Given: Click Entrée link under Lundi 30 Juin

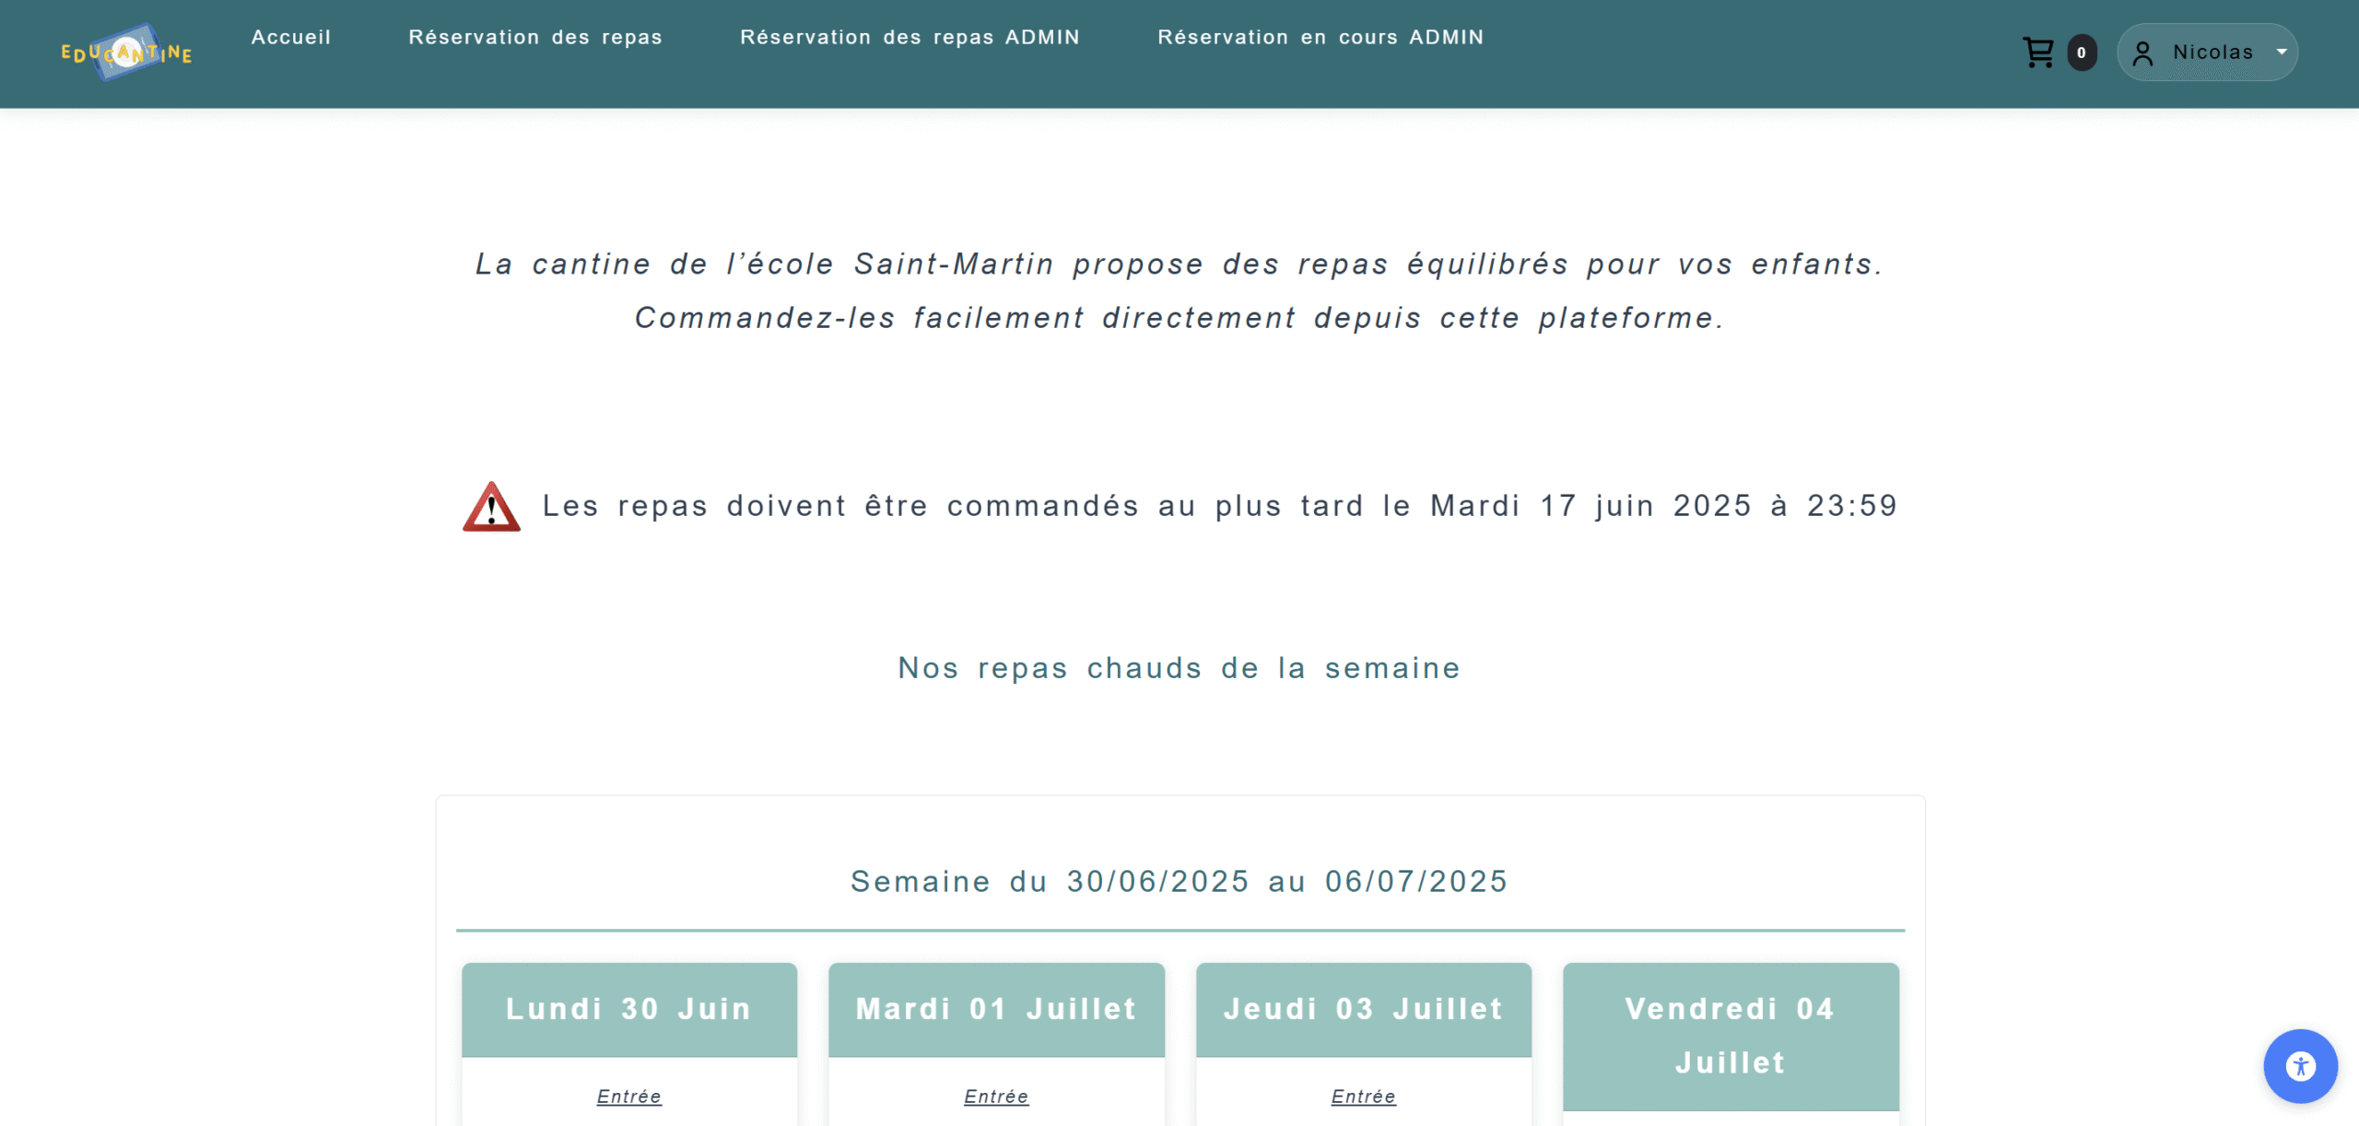Looking at the screenshot, I should click(629, 1097).
